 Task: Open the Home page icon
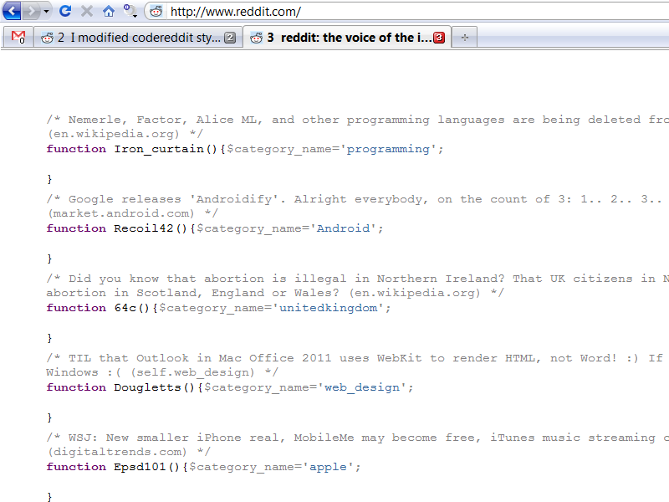tap(109, 13)
